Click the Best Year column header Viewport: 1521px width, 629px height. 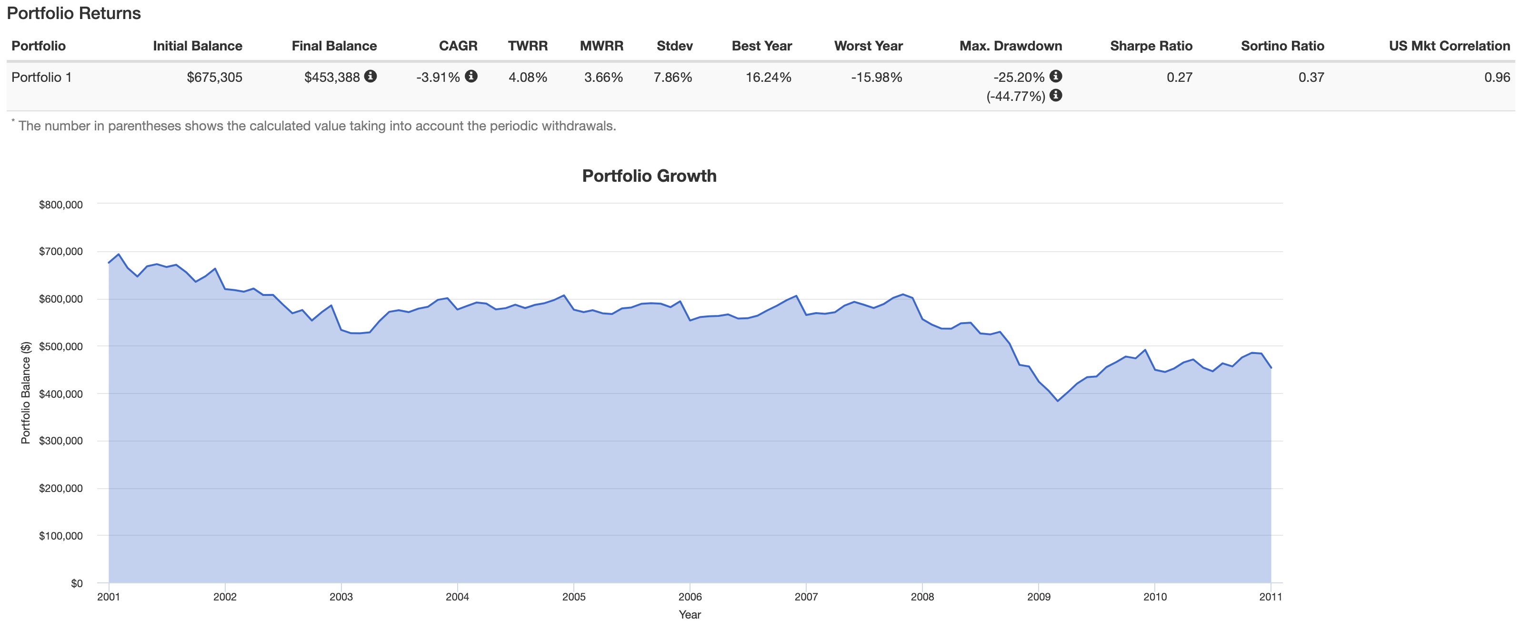point(761,46)
